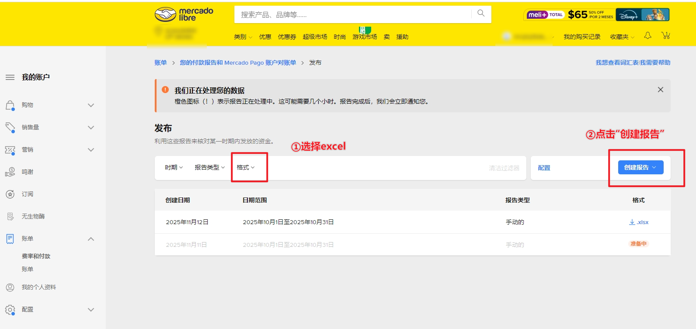
Task: Focus the product search input field
Action: [352, 15]
